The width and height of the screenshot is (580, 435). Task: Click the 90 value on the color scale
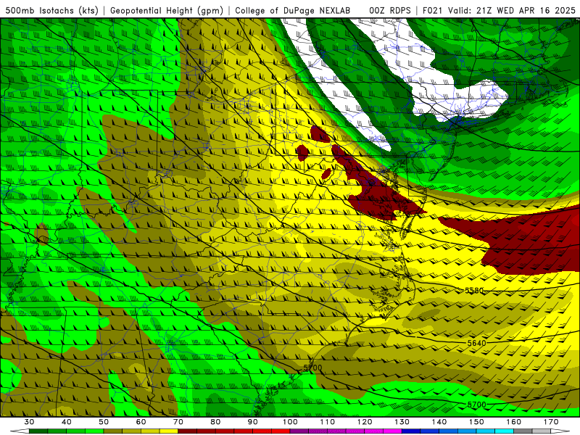[252, 422]
